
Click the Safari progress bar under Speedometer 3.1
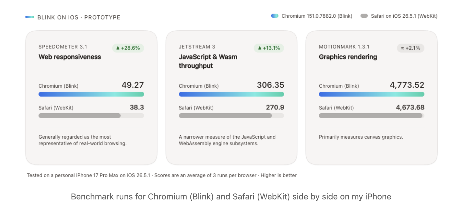tap(91, 116)
